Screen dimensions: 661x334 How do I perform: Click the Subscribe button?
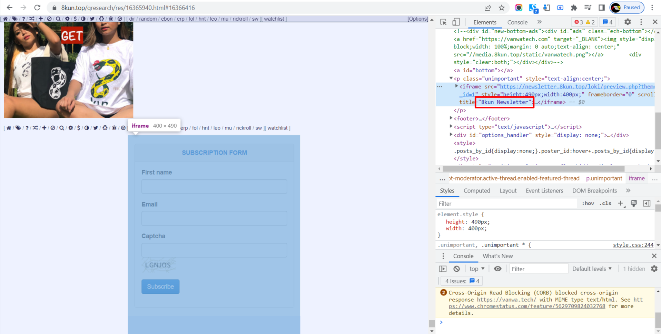pyautogui.click(x=160, y=286)
